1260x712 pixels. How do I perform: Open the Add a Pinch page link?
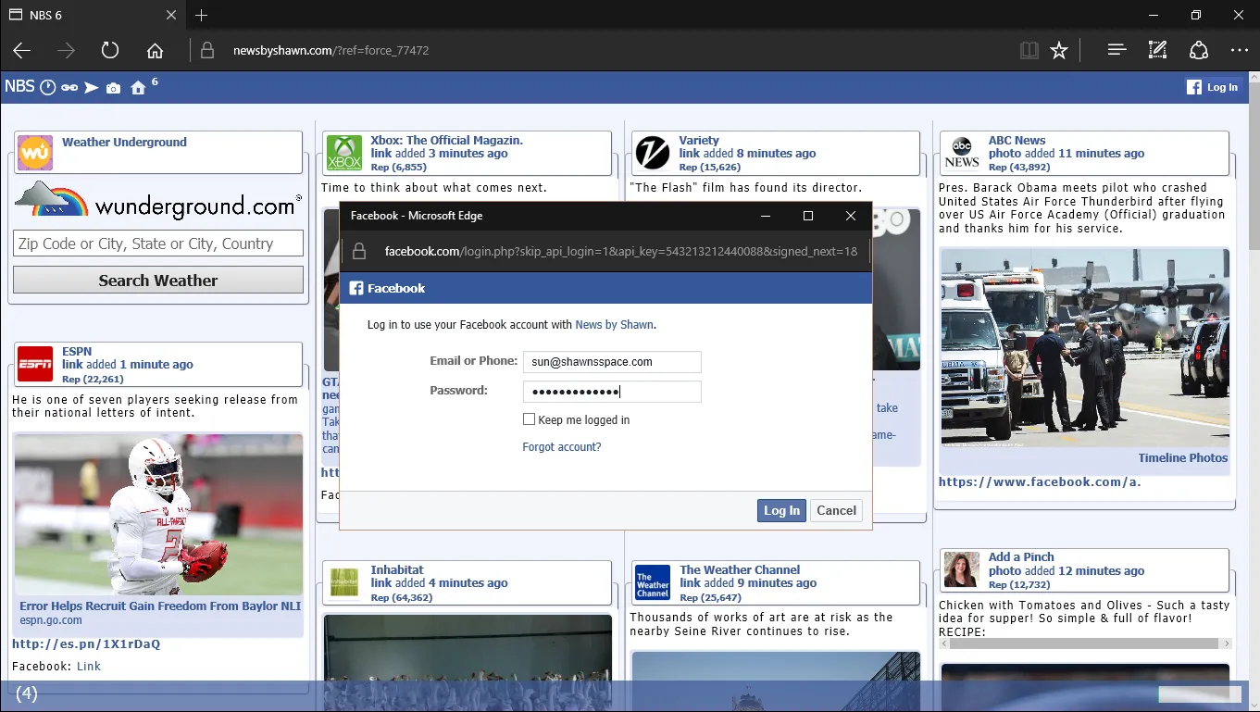pos(1021,557)
